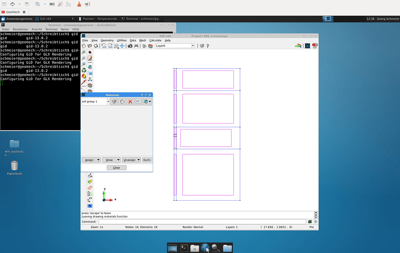400x253 pixels.
Task: Open the soil group 1 material dropdown
Action: click(108, 102)
